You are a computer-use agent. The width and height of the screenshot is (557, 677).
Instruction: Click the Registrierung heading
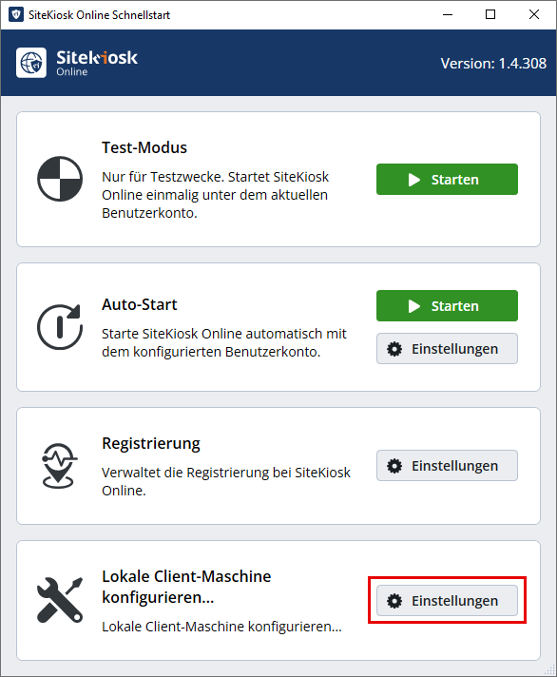[151, 444]
